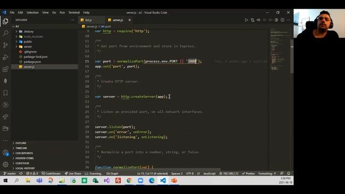Expand the TIMELINE section

45,148
